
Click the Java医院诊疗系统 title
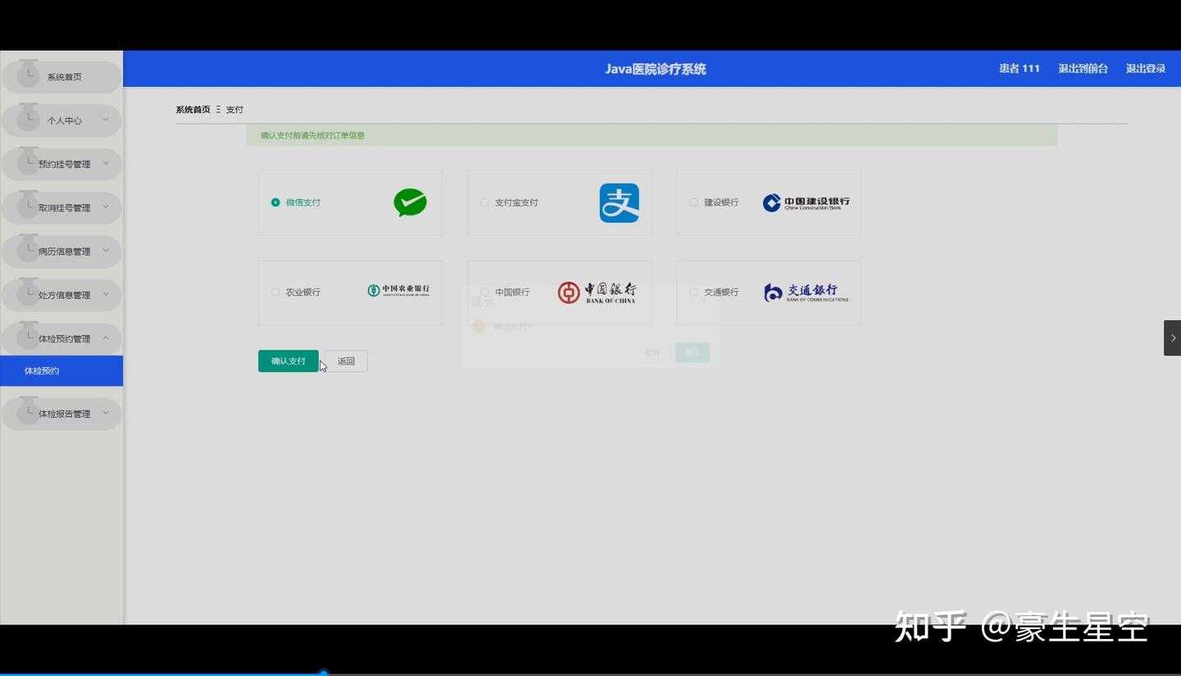point(655,69)
